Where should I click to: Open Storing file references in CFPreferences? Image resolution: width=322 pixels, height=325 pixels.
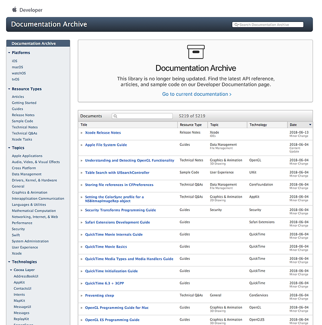point(119,185)
